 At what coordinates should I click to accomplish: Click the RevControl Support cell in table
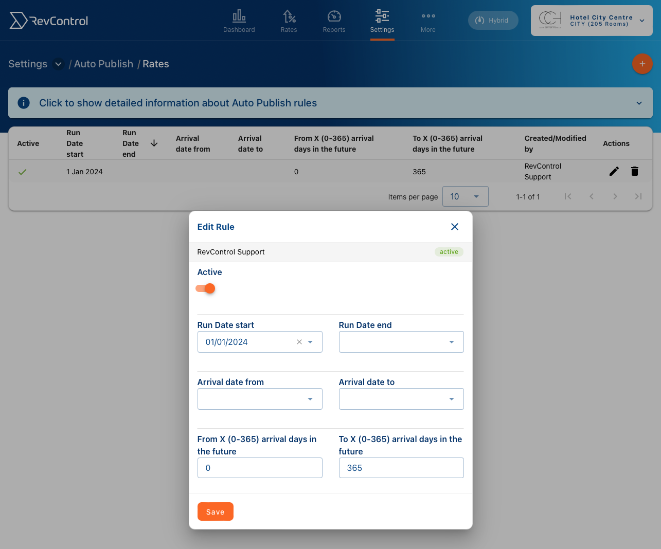[543, 171]
